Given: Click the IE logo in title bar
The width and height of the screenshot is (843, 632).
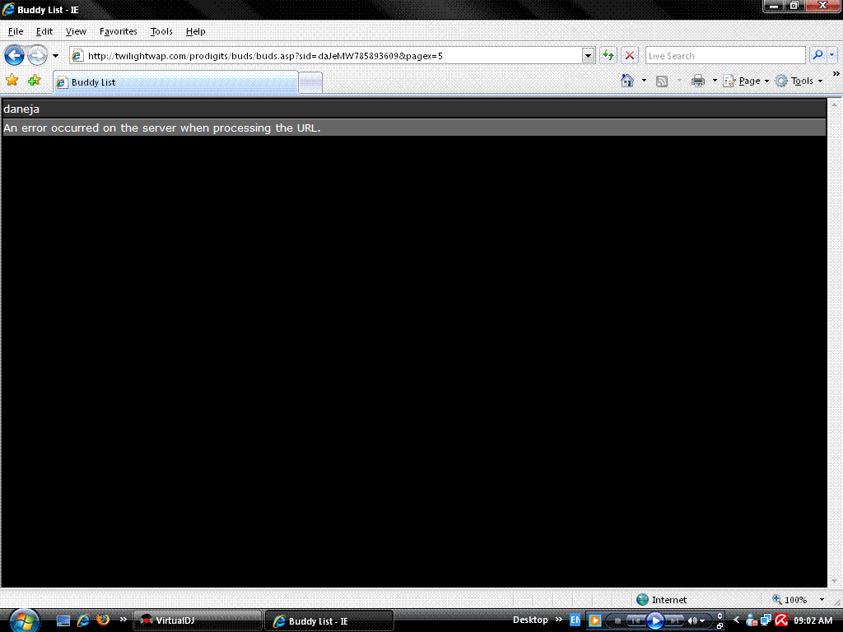Looking at the screenshot, I should [8, 9].
